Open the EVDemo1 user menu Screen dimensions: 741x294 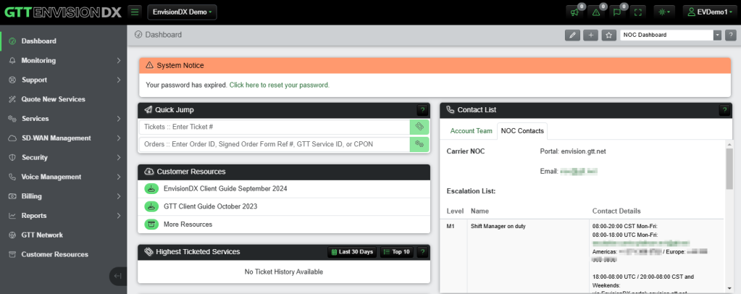[x=711, y=12]
